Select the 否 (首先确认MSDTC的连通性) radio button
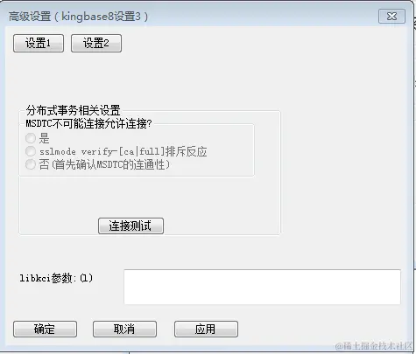This screenshot has width=416, height=354. coord(31,164)
